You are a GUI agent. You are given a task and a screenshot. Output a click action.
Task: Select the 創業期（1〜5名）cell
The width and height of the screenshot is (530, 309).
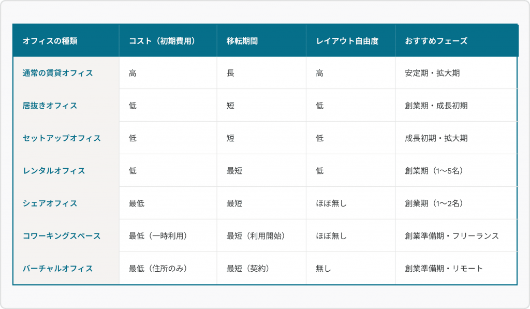point(435,170)
